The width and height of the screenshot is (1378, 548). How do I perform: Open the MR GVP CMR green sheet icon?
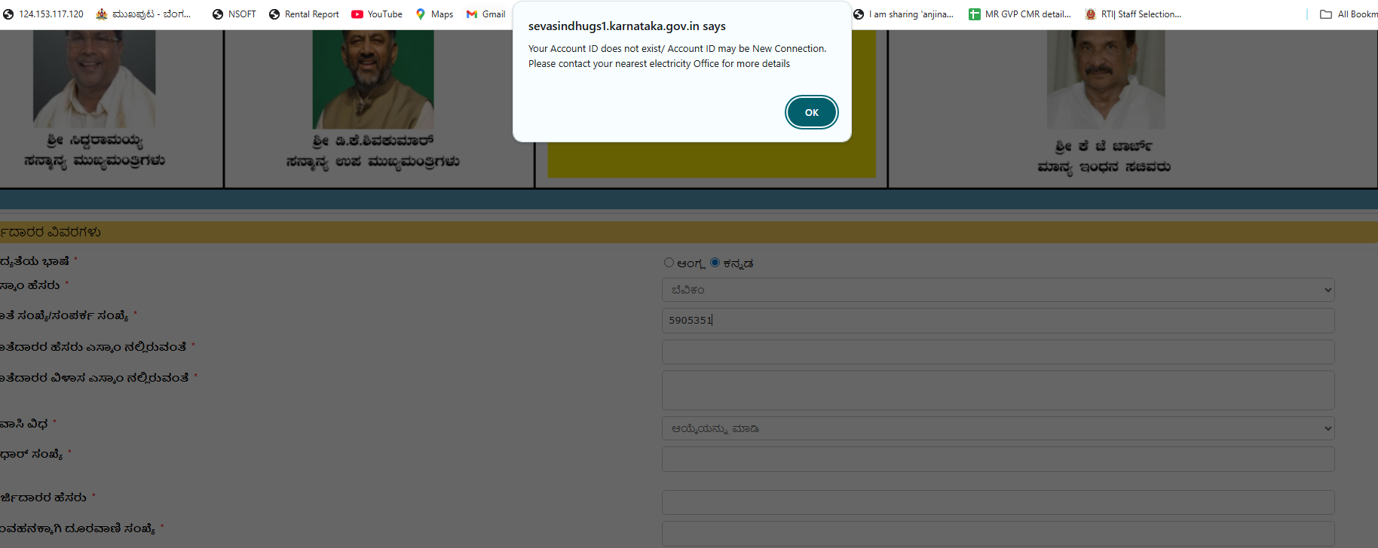pyautogui.click(x=975, y=14)
